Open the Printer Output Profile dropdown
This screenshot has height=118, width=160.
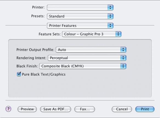[x=91, y=50]
